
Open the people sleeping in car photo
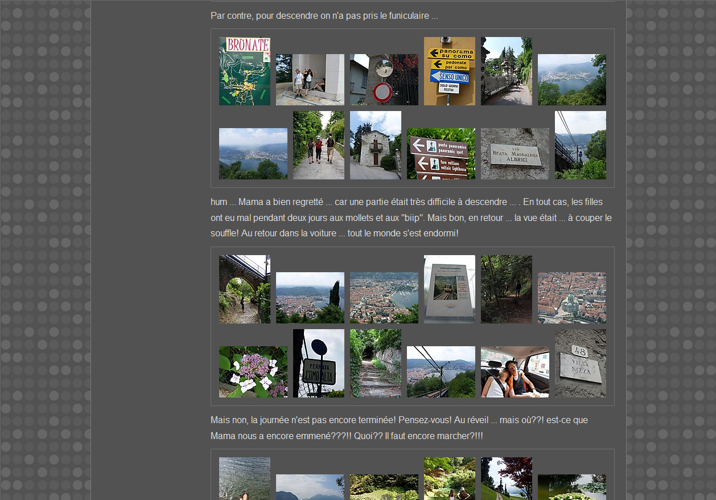point(515,372)
